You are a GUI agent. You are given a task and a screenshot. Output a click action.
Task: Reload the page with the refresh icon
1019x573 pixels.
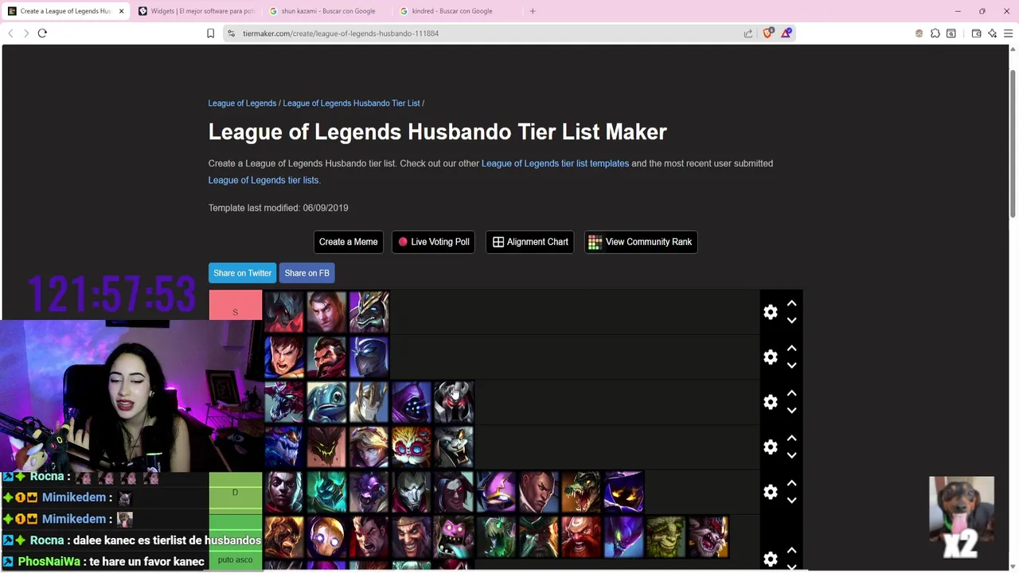pos(42,33)
